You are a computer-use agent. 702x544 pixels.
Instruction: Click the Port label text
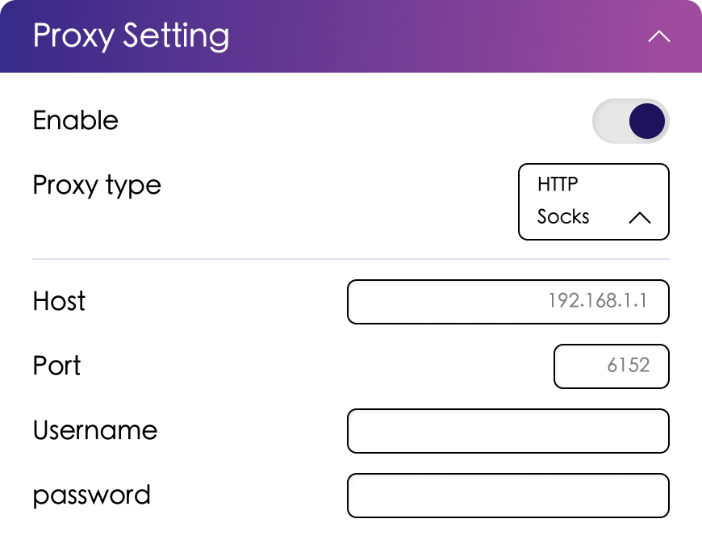click(x=56, y=366)
